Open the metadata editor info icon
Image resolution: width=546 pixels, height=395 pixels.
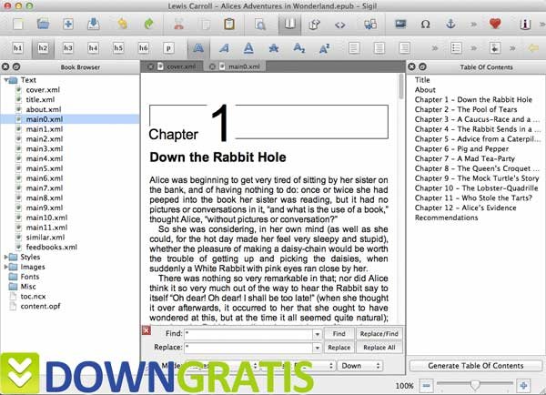pyautogui.click(x=525, y=24)
